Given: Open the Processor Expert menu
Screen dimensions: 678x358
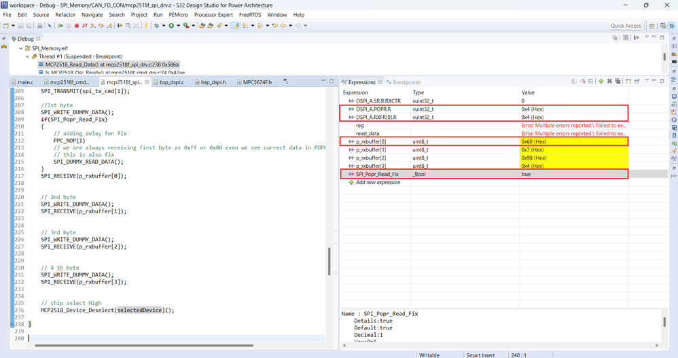Looking at the screenshot, I should (x=213, y=15).
